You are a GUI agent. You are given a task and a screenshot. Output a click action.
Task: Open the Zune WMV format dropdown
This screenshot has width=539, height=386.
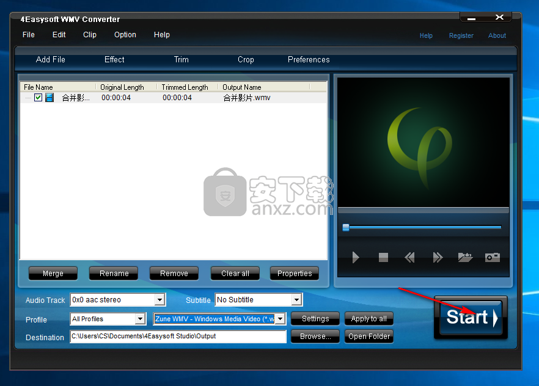[x=280, y=319]
